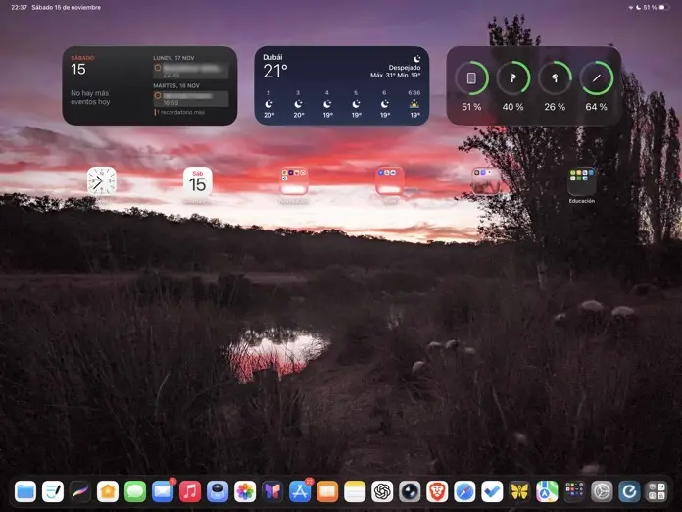Open the Dubái weather widget title

pyautogui.click(x=272, y=57)
